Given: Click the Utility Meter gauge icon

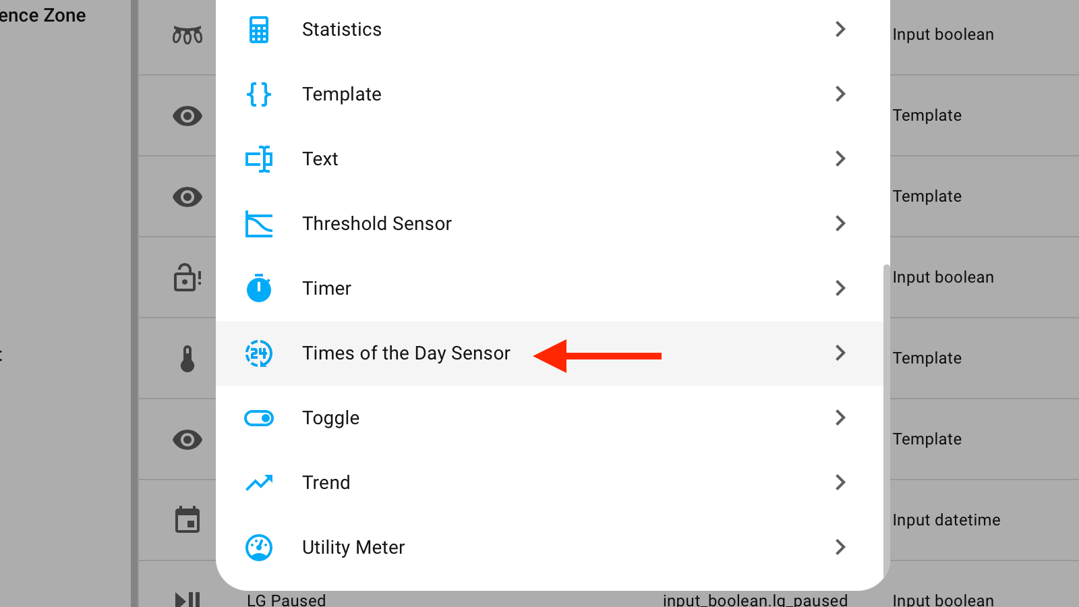Looking at the screenshot, I should point(259,548).
